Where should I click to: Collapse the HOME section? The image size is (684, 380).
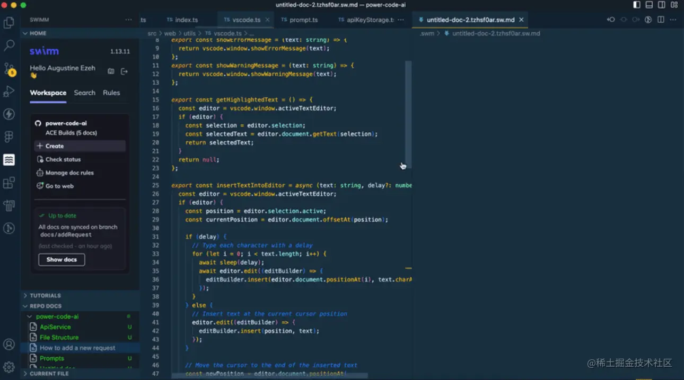point(80,33)
